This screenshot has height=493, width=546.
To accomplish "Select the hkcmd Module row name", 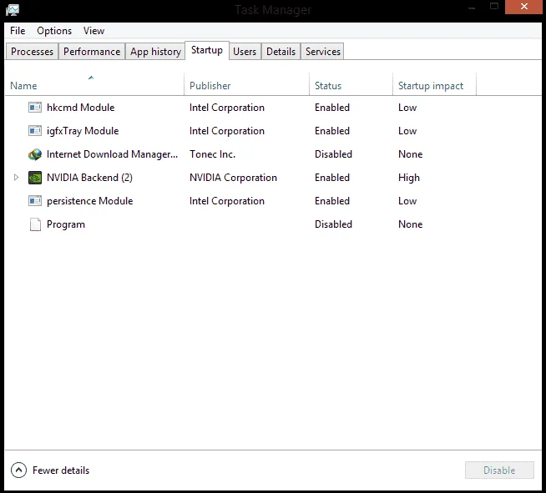I will pyautogui.click(x=80, y=108).
